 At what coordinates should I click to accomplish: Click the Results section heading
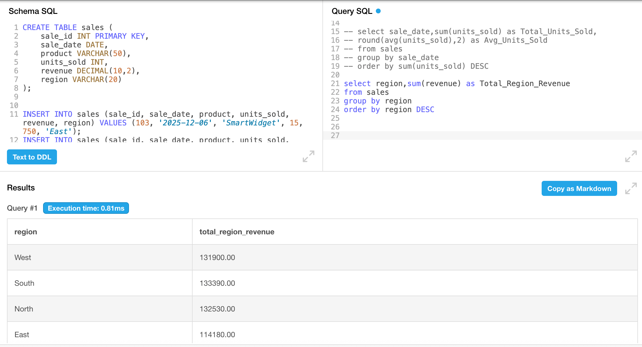21,188
